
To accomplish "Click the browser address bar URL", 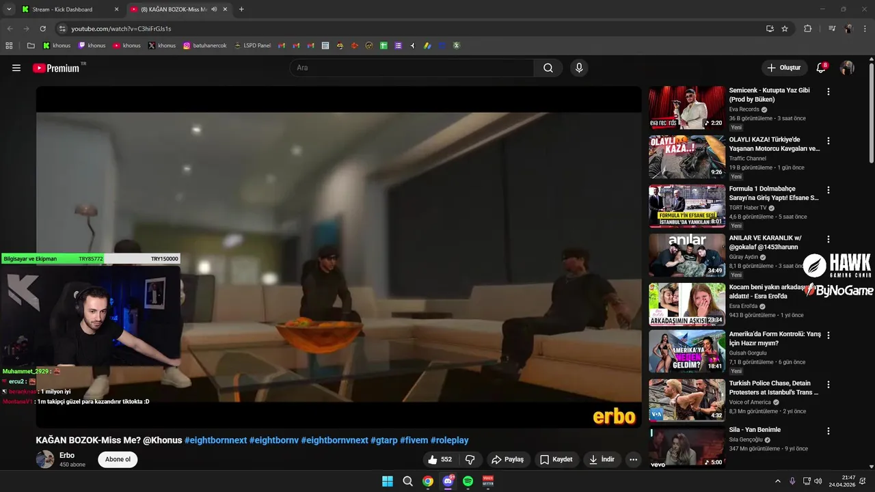I will point(121,29).
